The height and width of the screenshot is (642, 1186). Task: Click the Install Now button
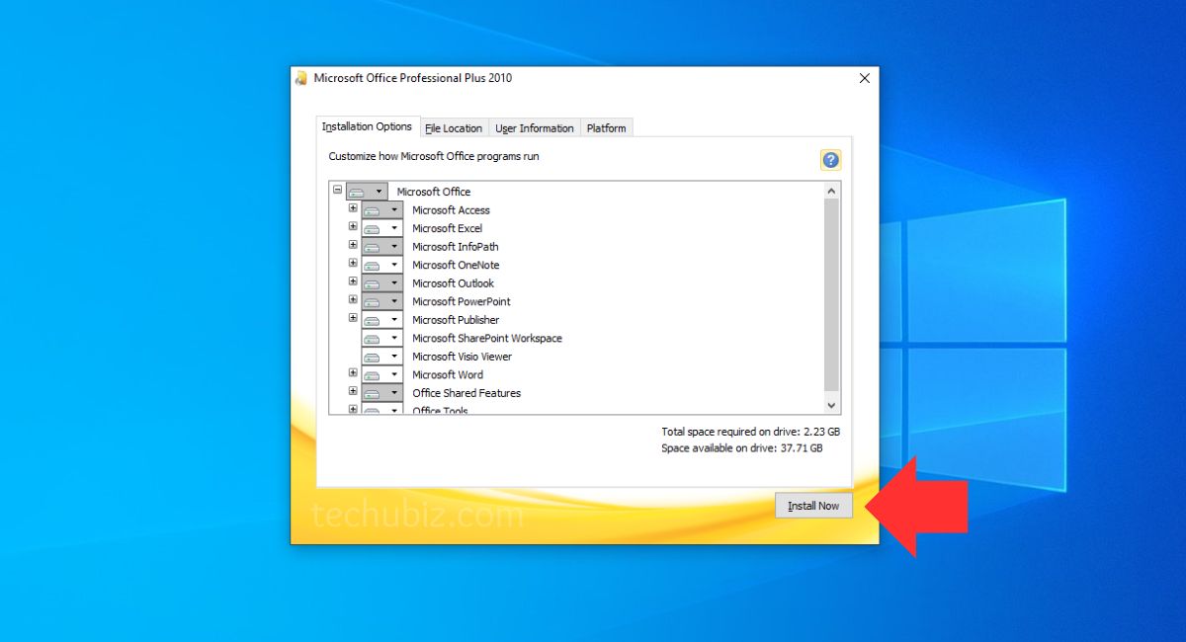point(813,506)
